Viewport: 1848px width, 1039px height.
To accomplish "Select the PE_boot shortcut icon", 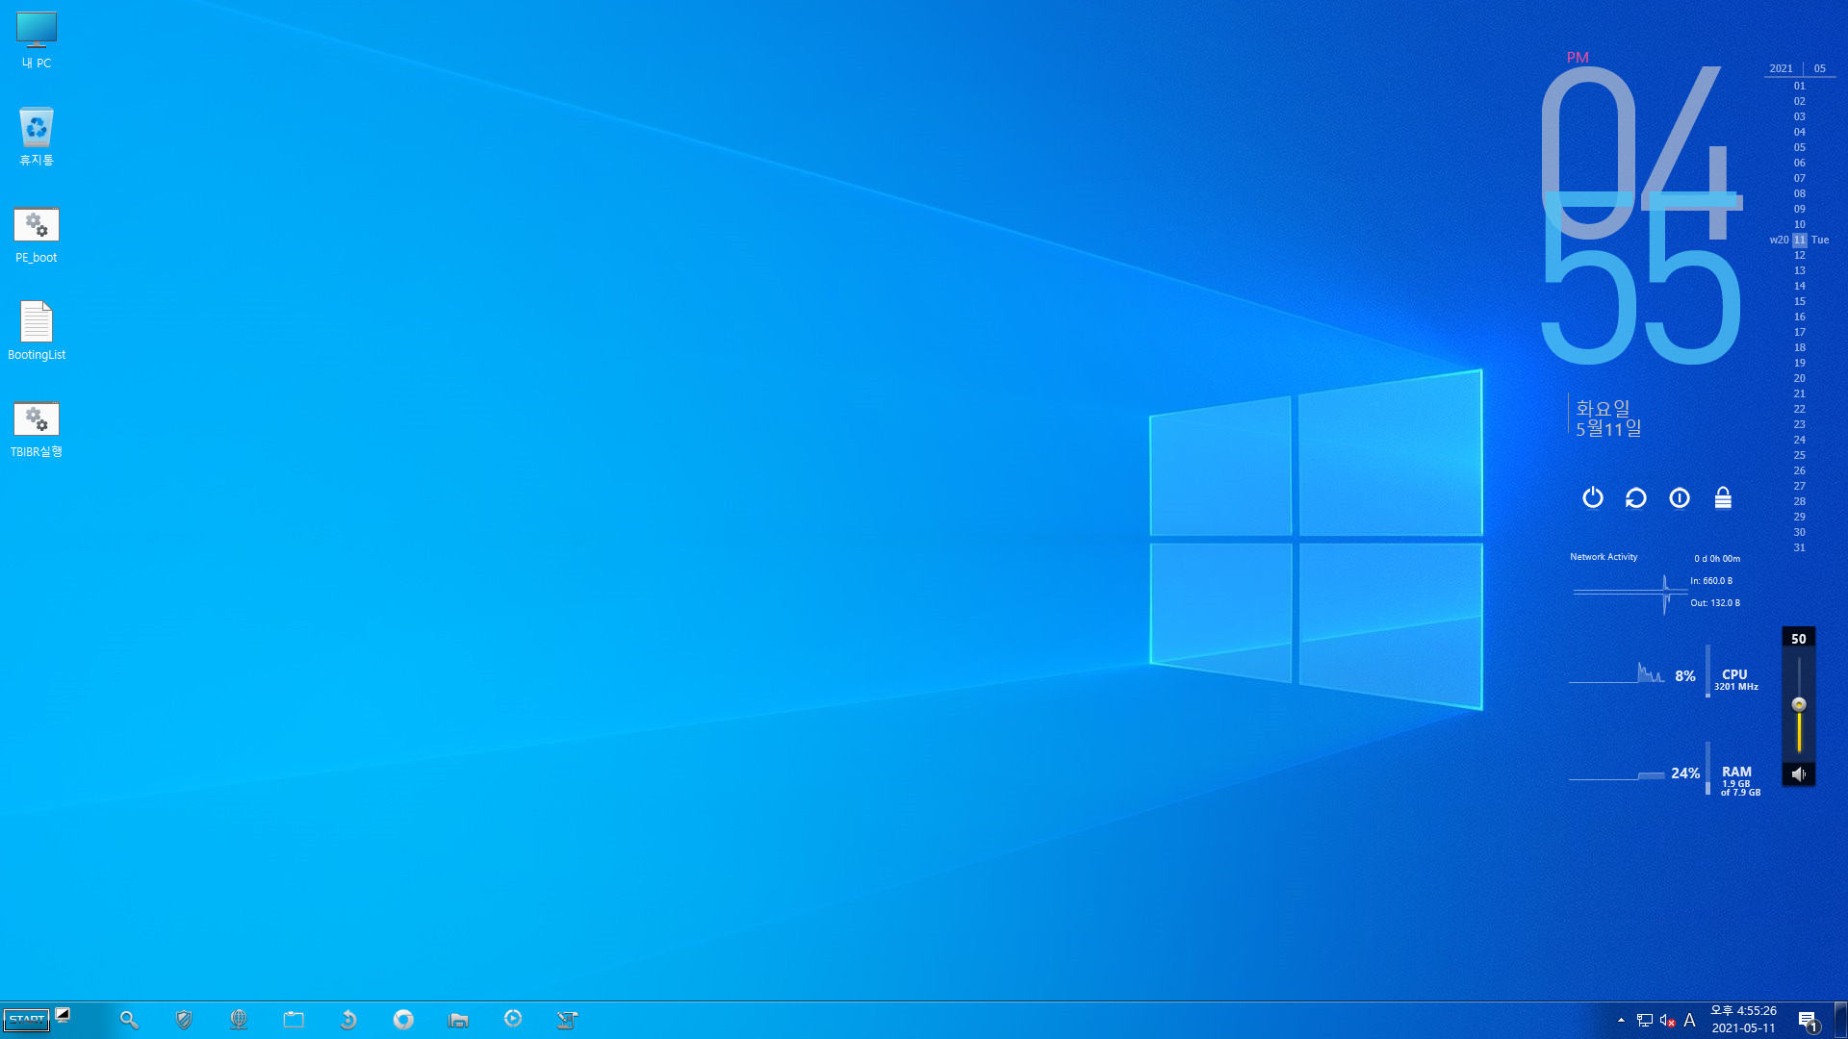I will click(37, 235).
